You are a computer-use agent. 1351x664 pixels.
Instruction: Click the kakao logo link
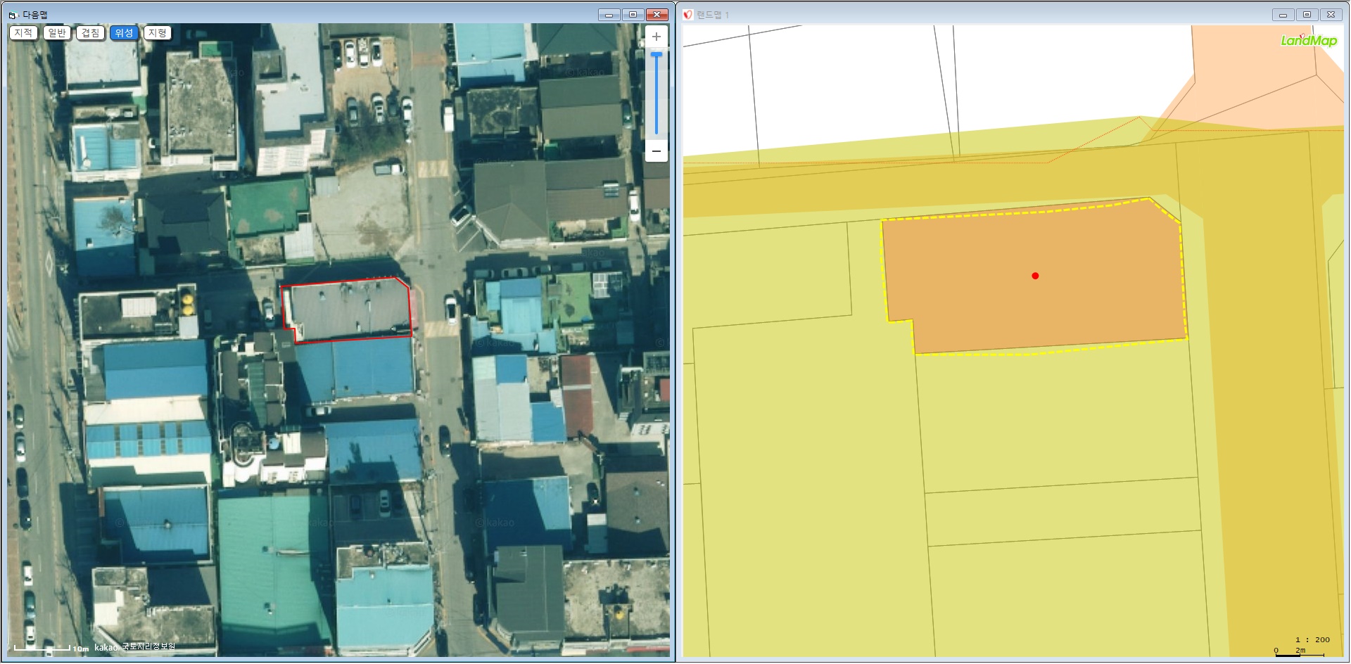(x=106, y=647)
